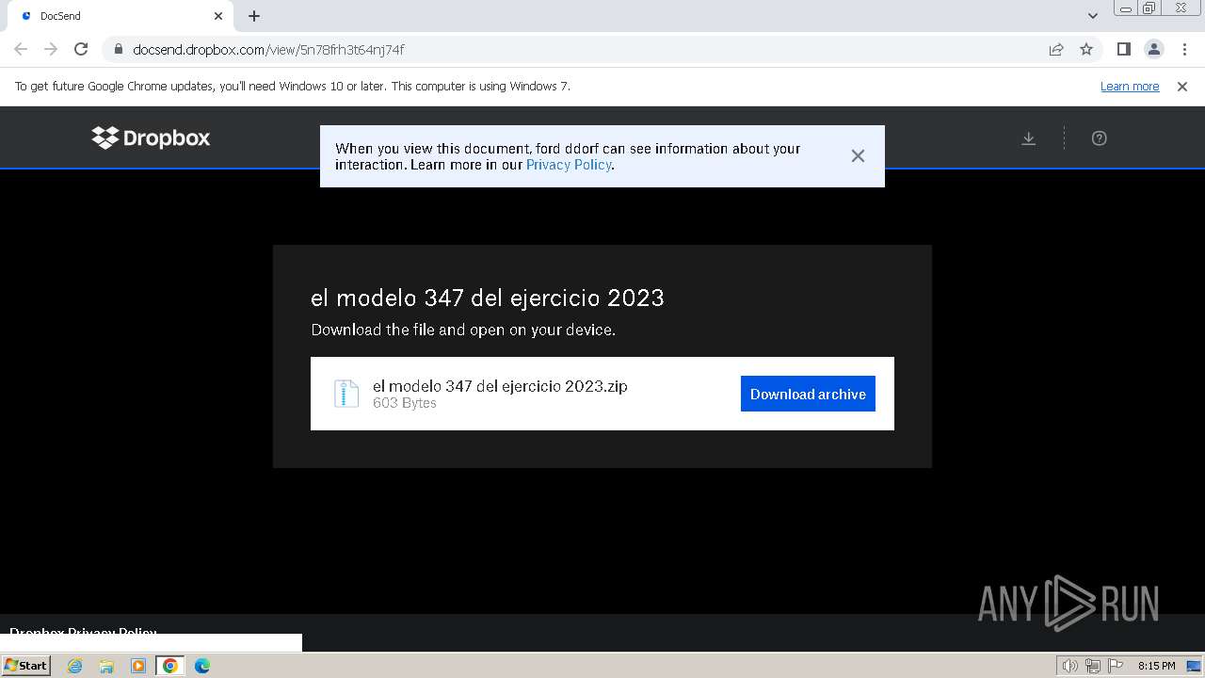Open a new browser tab
1205x678 pixels.
click(254, 16)
